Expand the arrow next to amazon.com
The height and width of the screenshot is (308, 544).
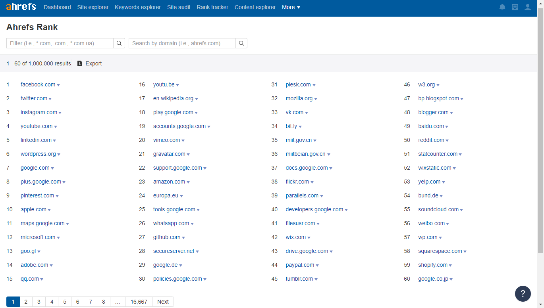[188, 182]
